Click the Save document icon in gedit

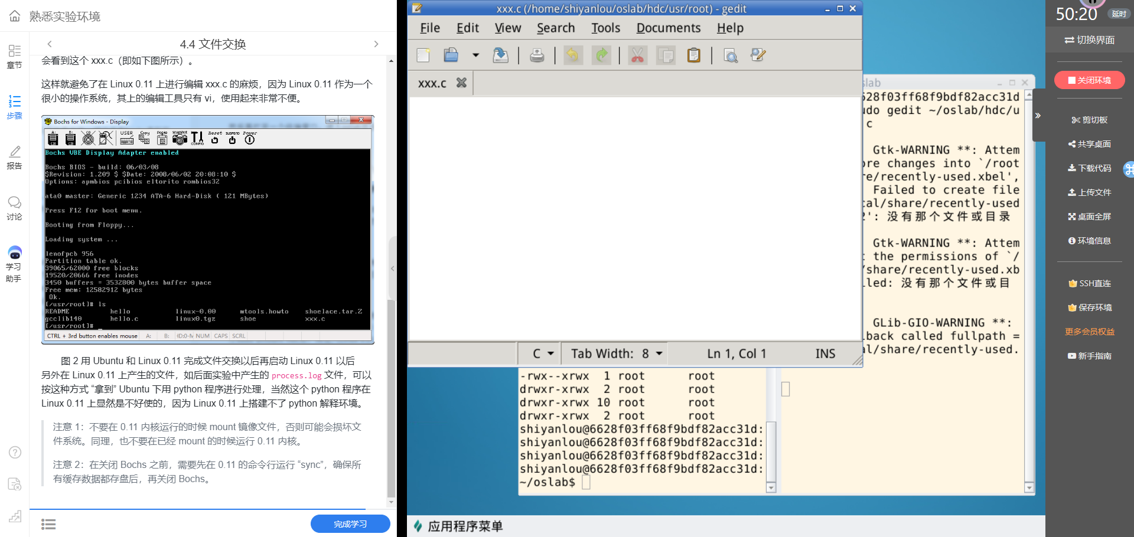point(500,55)
